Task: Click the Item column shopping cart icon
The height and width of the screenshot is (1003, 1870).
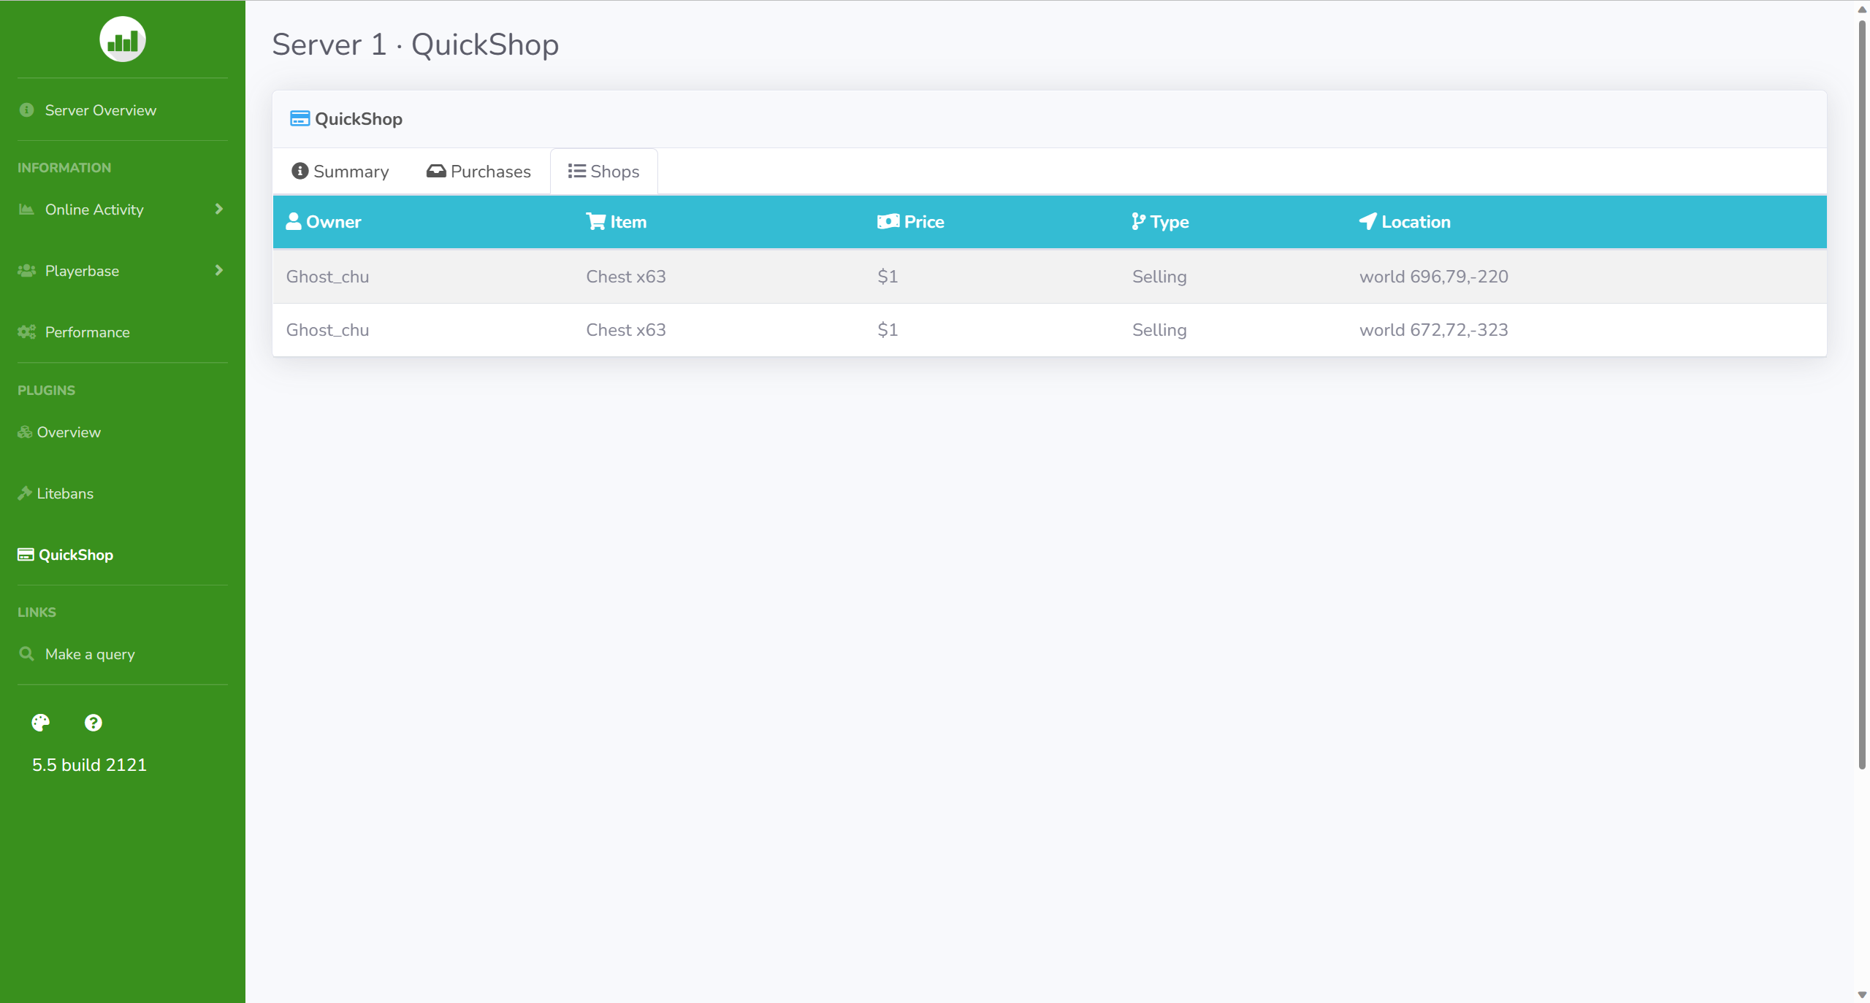Action: tap(596, 221)
